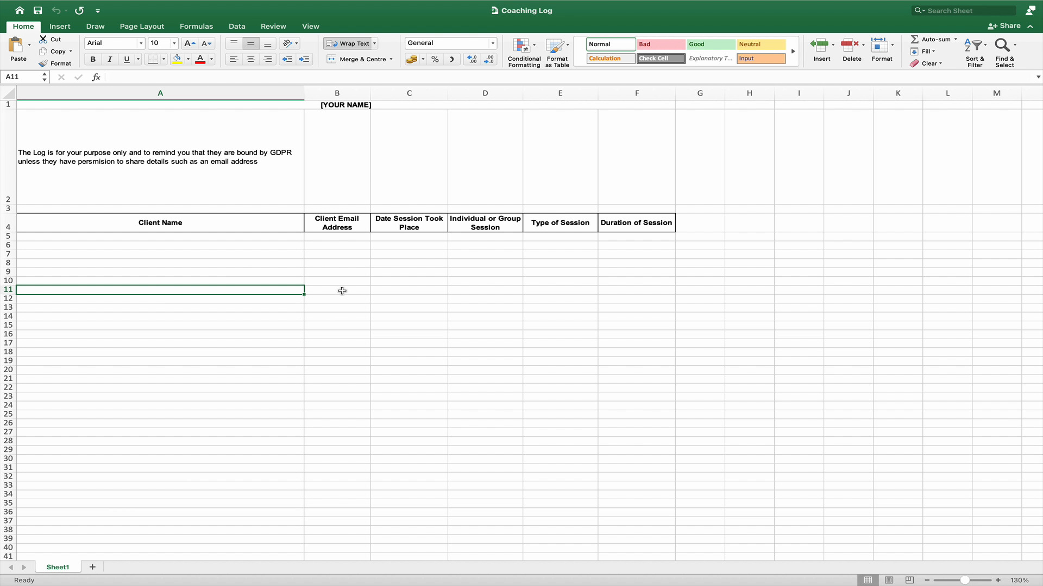Screen dimensions: 1043x586
Task: Decrease font size with the smaller A
Action: pyautogui.click(x=206, y=43)
